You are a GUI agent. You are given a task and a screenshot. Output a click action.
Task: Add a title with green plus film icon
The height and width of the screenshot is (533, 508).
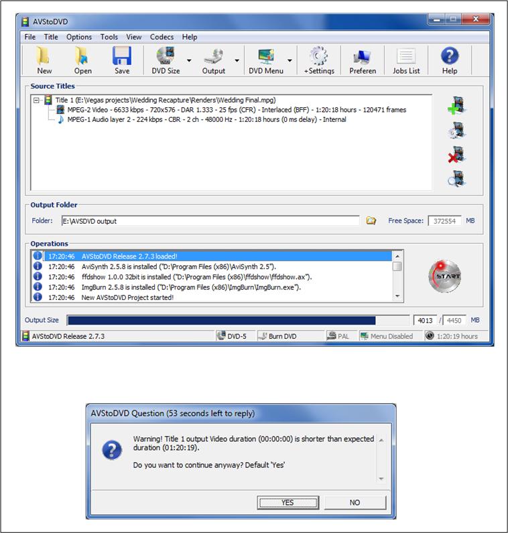(x=456, y=105)
